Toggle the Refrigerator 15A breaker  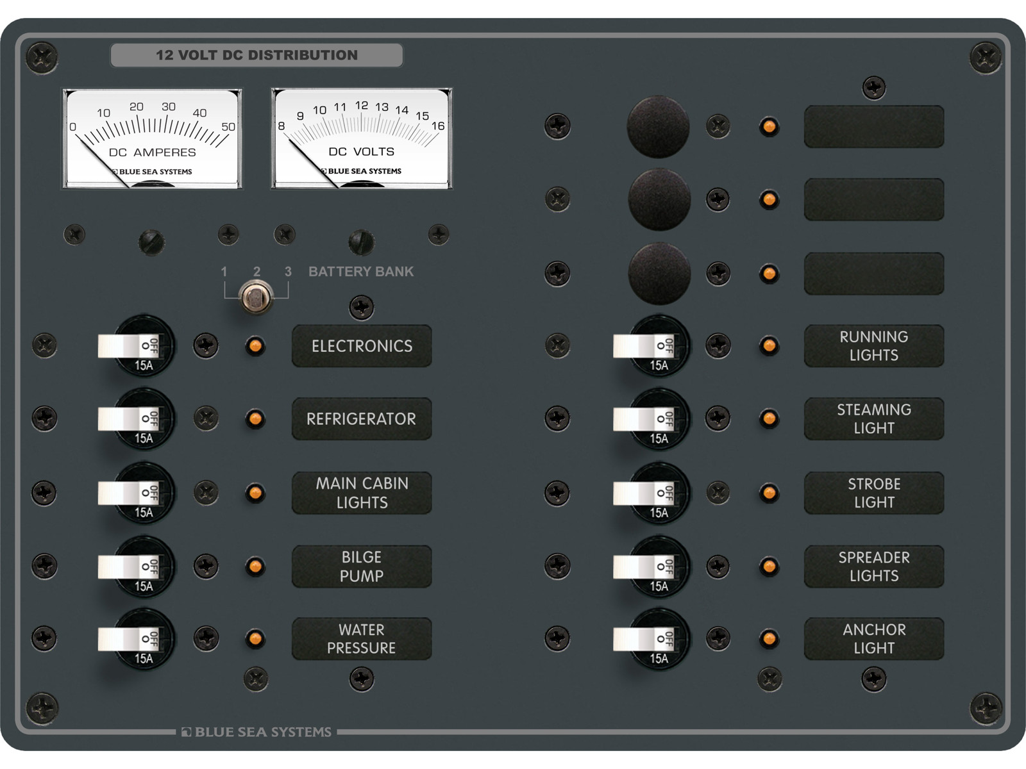127,419
